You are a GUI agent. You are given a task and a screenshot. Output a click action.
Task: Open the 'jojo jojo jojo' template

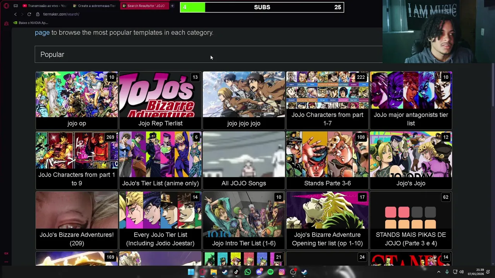click(244, 100)
